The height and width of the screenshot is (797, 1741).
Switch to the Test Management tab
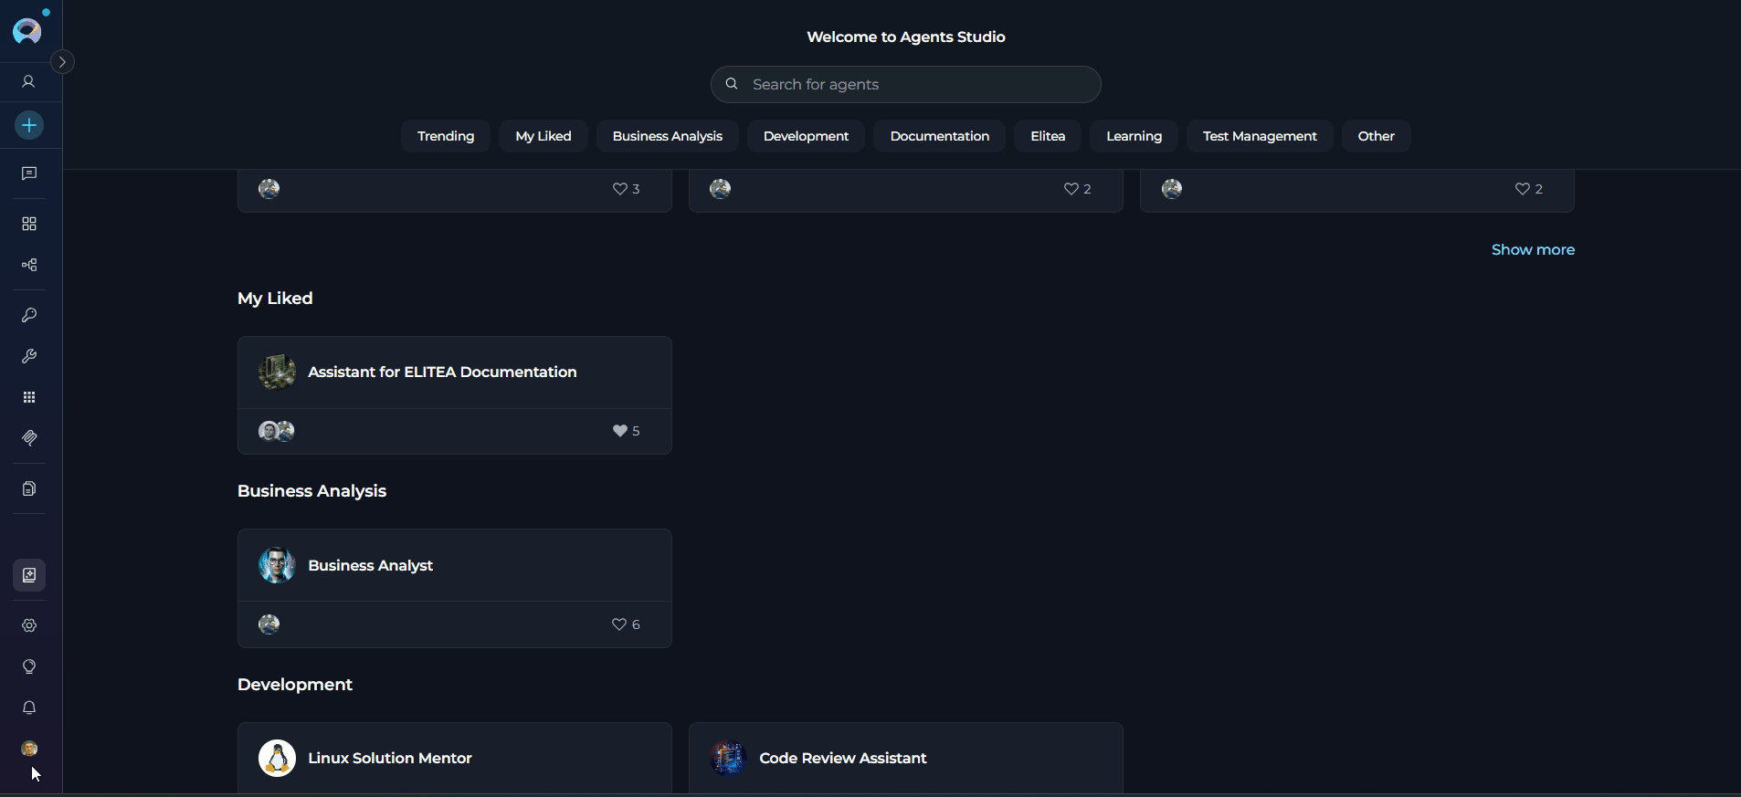click(x=1260, y=136)
